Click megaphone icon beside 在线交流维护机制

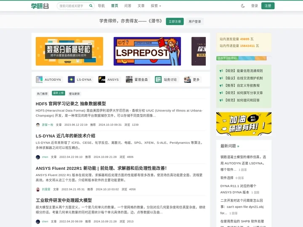tap(221, 78)
